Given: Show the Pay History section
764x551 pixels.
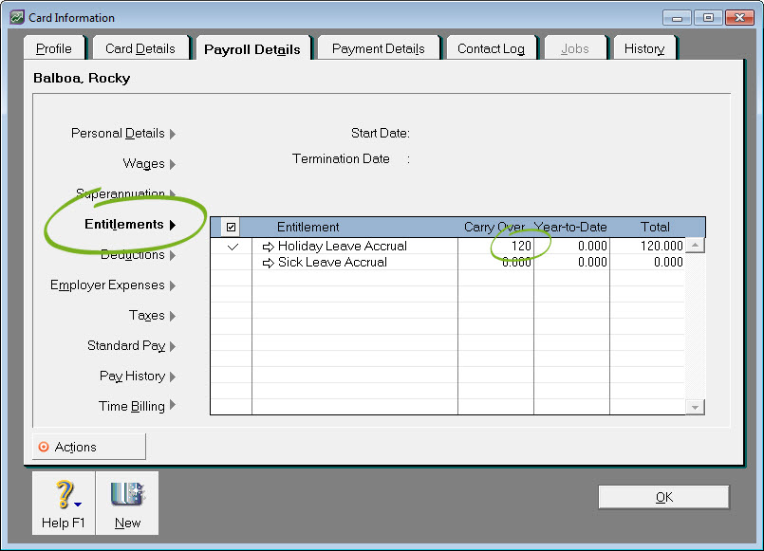Looking at the screenshot, I should (138, 377).
